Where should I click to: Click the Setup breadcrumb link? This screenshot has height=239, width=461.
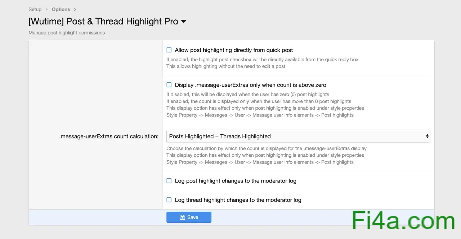click(x=35, y=9)
